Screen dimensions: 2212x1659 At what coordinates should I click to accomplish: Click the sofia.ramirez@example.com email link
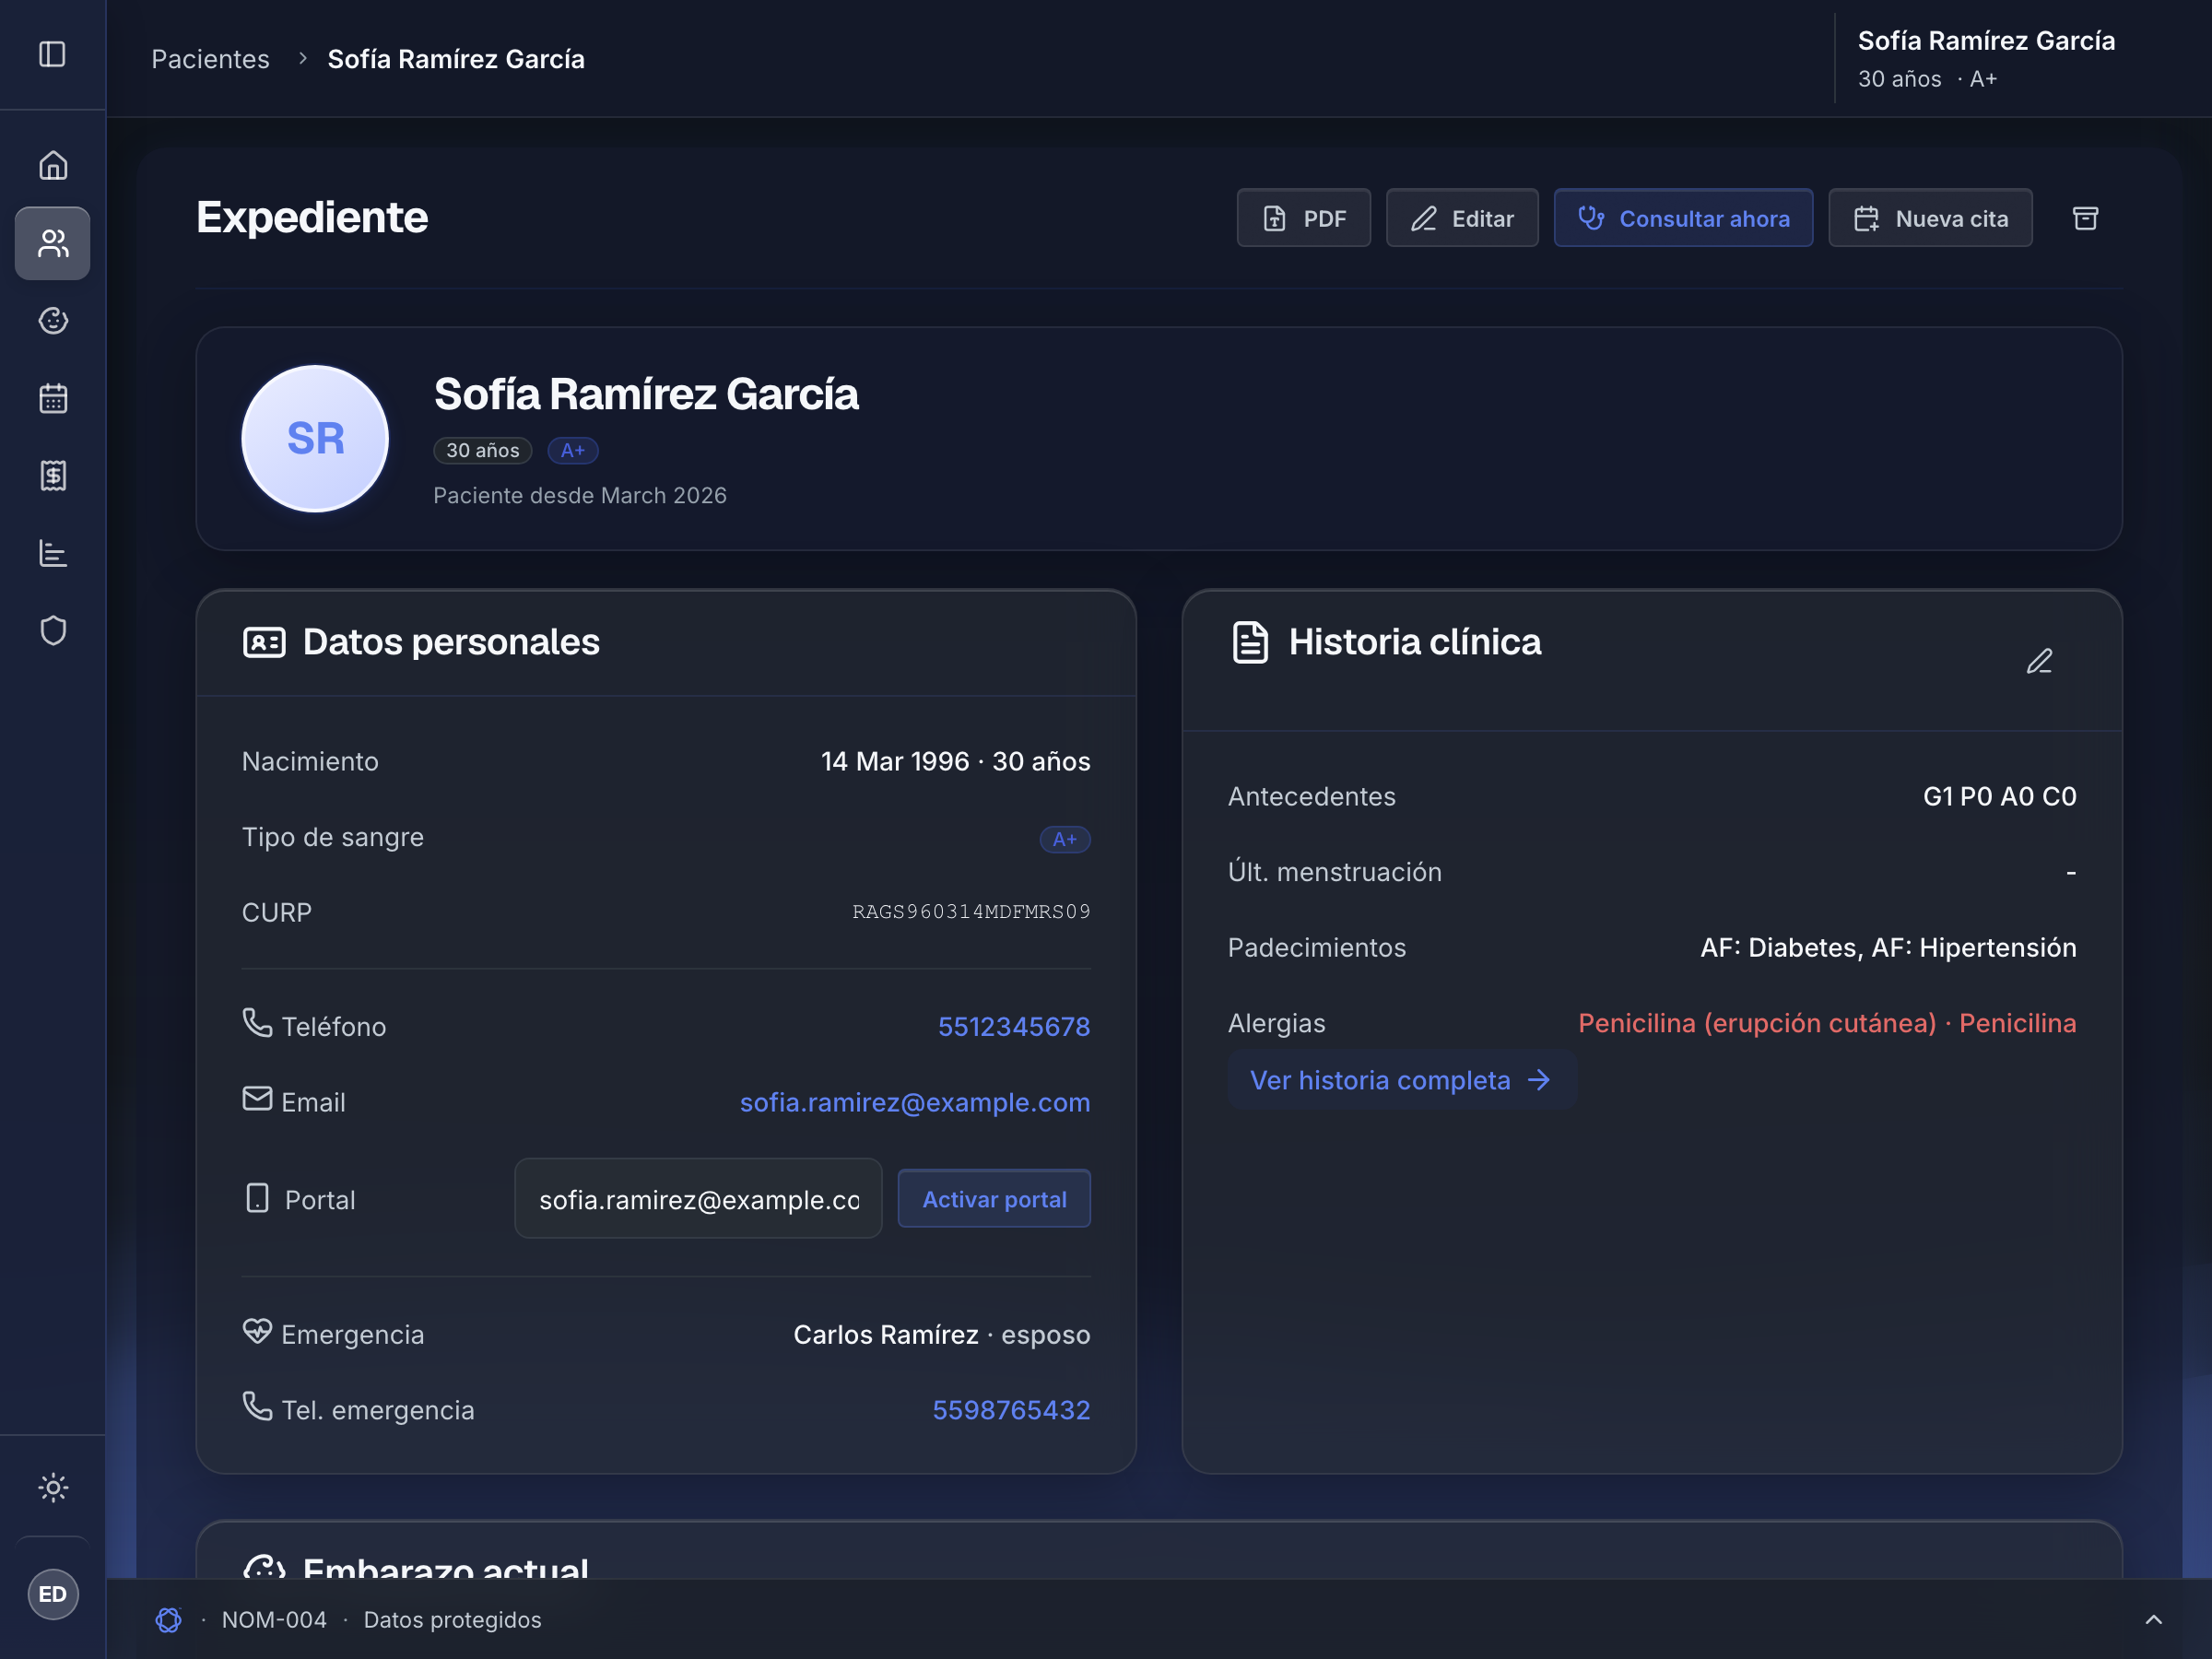[914, 1102]
